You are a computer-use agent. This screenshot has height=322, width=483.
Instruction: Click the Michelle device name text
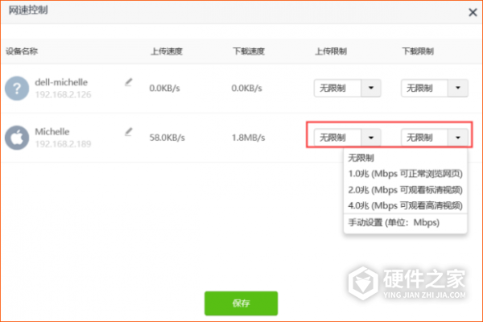[x=54, y=130]
